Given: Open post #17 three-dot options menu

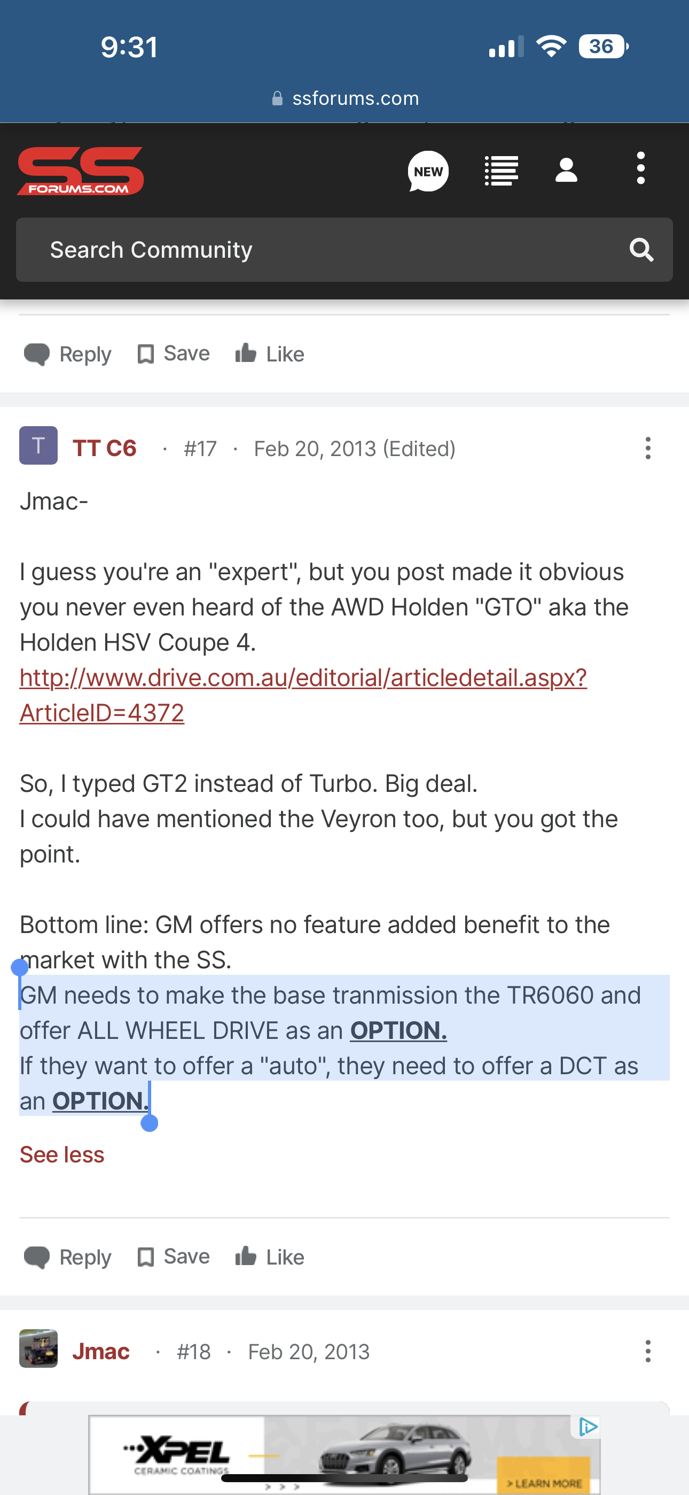Looking at the screenshot, I should click(x=648, y=449).
